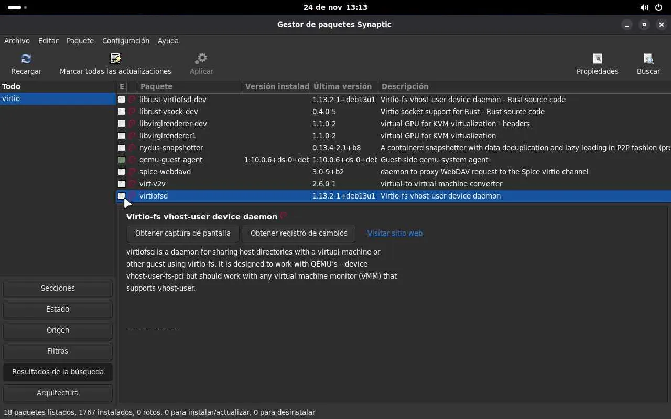The height and width of the screenshot is (419, 671).
Task: Open the Propiedades properties icon
Action: tap(597, 59)
